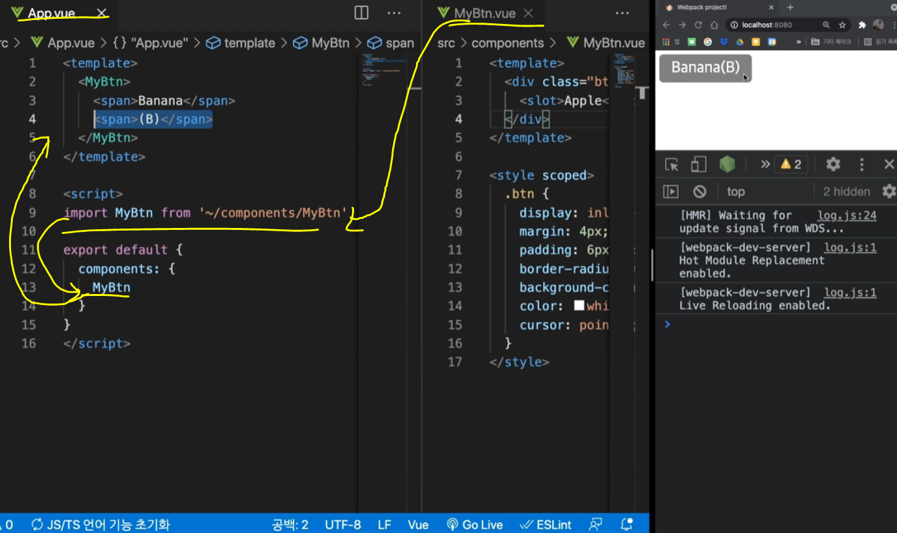The image size is (897, 533).
Task: Open log.js:1 link beside Hot Module Replacement
Action: 850,247
